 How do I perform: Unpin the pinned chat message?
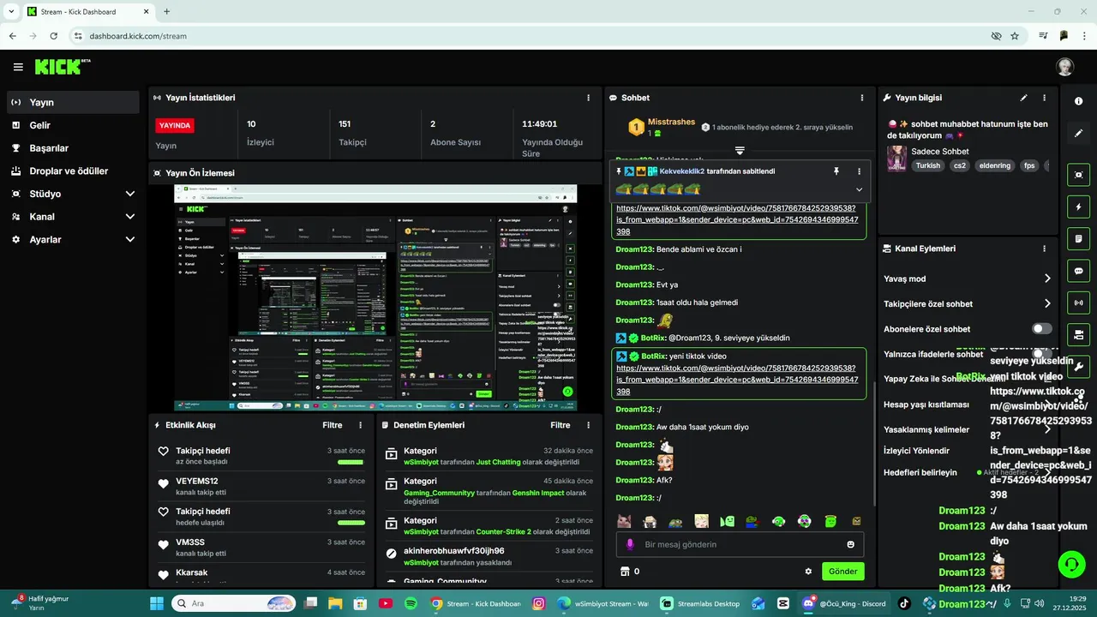point(836,171)
